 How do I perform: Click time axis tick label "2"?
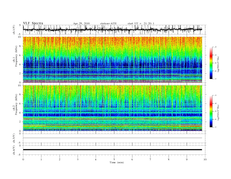(x=60, y=159)
